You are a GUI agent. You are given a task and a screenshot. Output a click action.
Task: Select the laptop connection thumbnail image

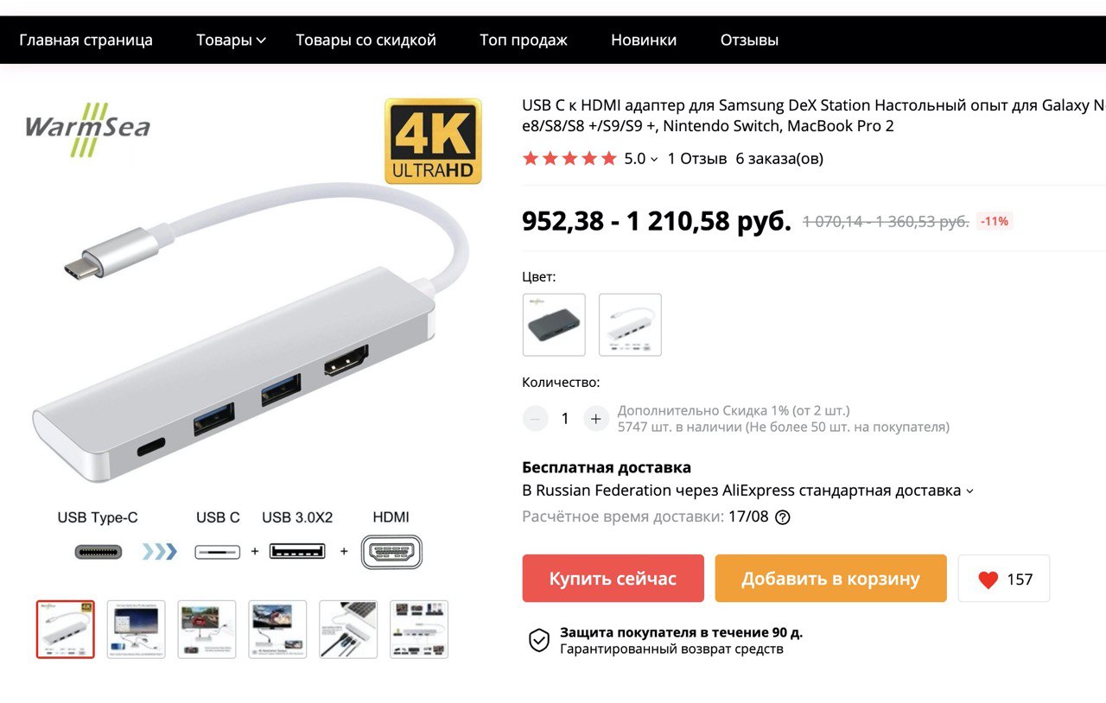(x=348, y=630)
